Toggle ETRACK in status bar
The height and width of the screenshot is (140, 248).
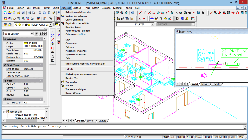(x=208, y=137)
